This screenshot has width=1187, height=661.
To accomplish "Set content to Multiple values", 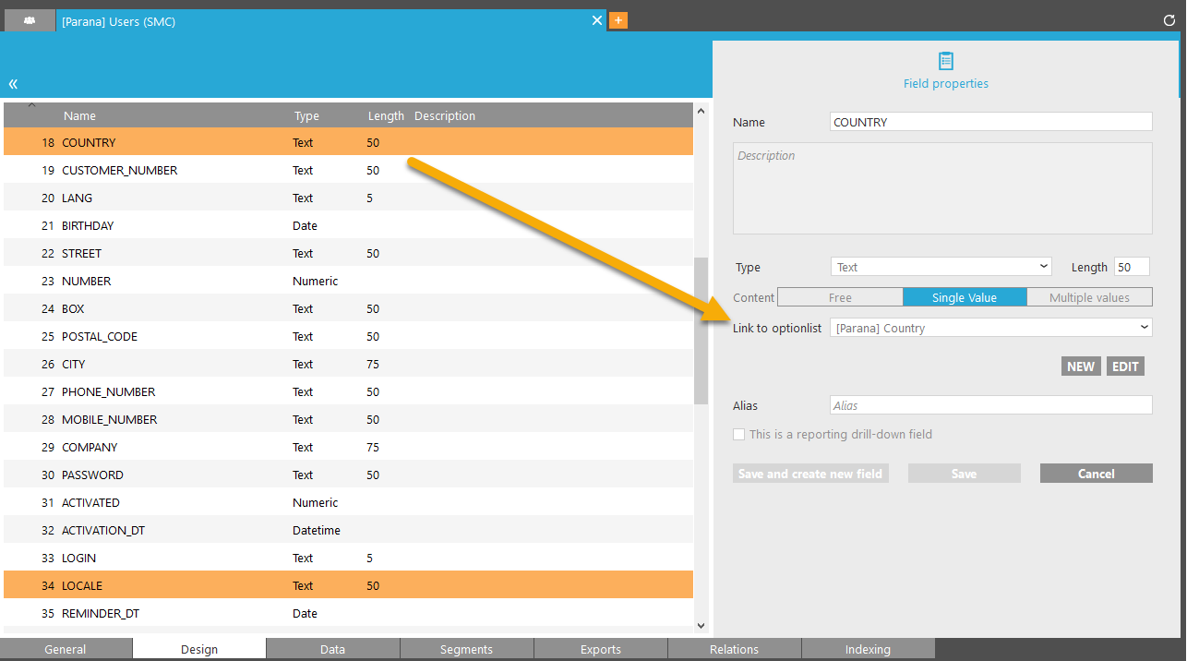I will [1089, 297].
